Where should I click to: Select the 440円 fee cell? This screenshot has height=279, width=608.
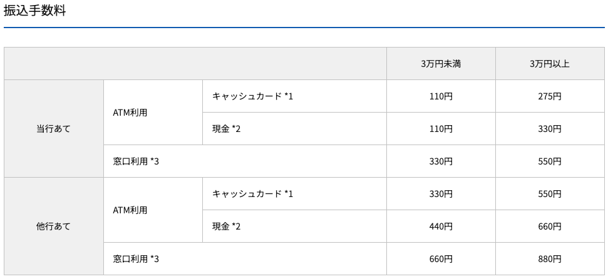tap(441, 226)
